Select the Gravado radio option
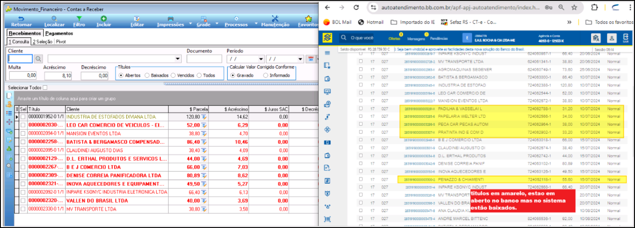Image resolution: width=635 pixels, height=228 pixels. point(233,75)
